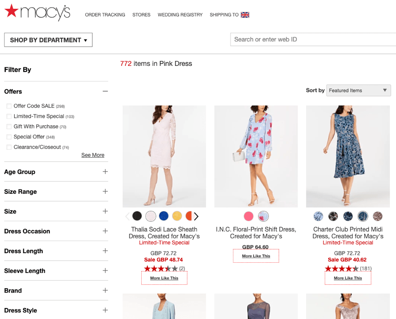This screenshot has height=319, width=396.
Task: Click next arrow on Thalia Sodi color swatches
Action: point(196,216)
